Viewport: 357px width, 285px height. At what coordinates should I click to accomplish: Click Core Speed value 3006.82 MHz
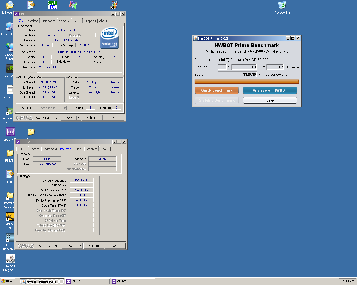50,82
